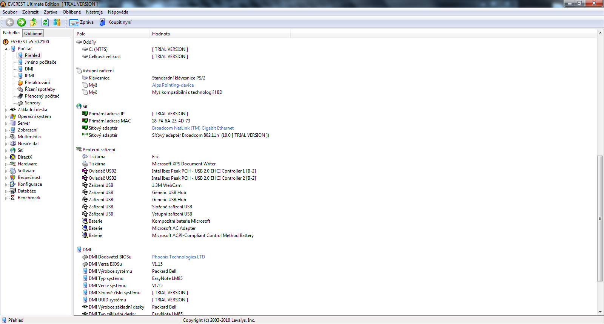Click the 1.3M WebCam row's USB icon

pyautogui.click(x=85, y=185)
